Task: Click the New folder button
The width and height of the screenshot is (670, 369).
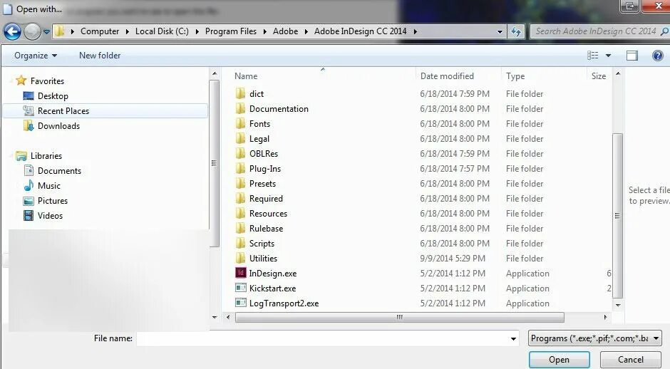Action: pyautogui.click(x=100, y=56)
